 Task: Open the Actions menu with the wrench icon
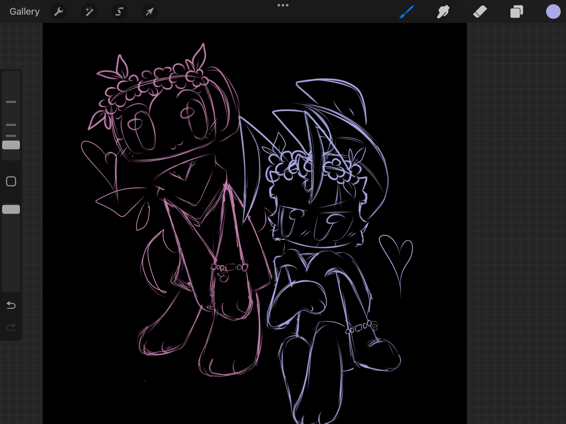(59, 11)
